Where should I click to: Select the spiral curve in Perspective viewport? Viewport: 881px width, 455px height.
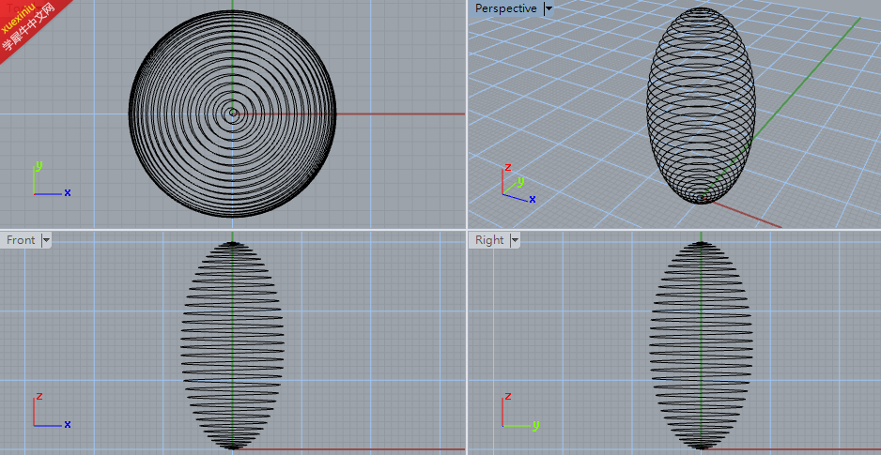click(701, 105)
